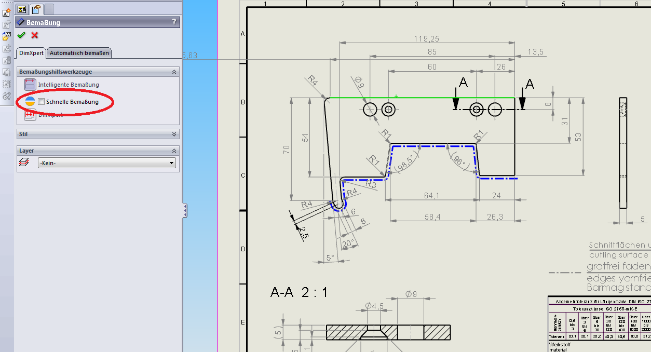The height and width of the screenshot is (352, 651).
Task: Select the 96° angle dimension
Action: pos(459,160)
